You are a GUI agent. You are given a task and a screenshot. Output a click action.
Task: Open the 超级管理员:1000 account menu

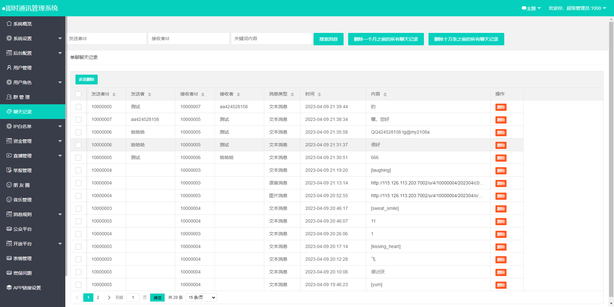click(577, 8)
